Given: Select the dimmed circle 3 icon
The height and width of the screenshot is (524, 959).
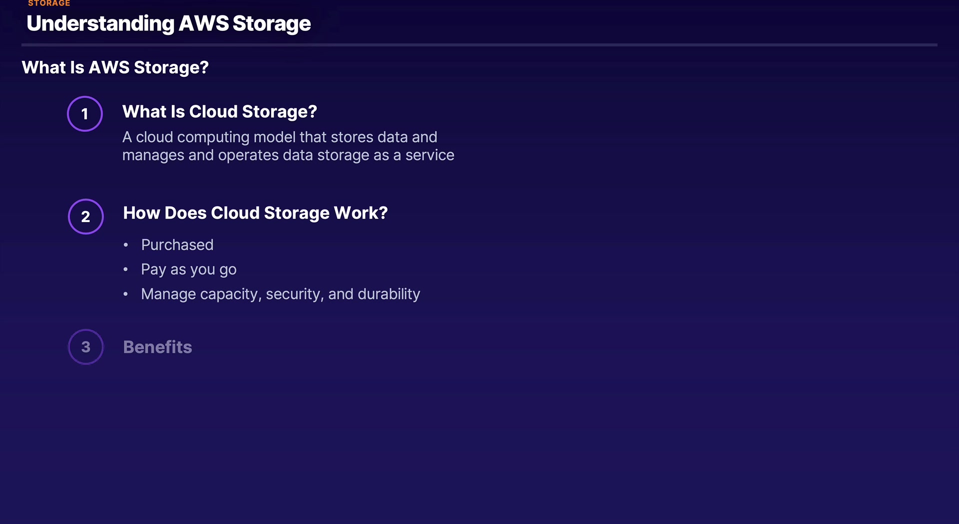Looking at the screenshot, I should 86,347.
